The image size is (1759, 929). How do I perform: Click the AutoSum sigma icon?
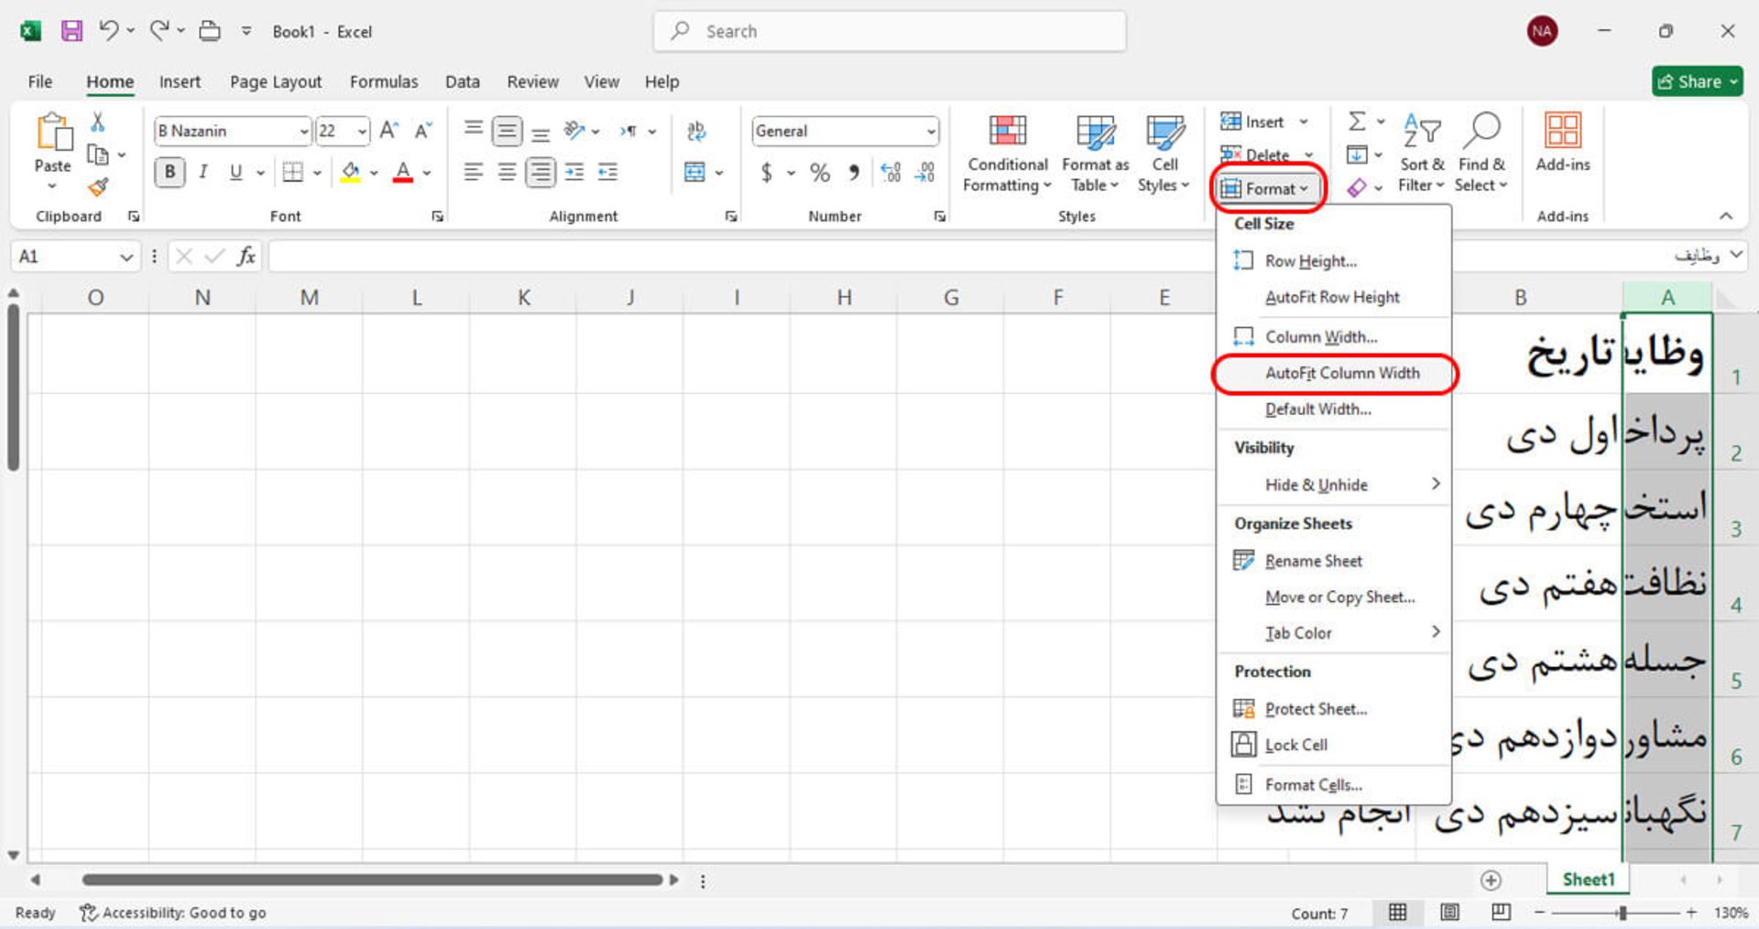pos(1357,122)
